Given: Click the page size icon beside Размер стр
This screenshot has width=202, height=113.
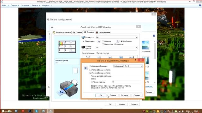Looking at the screenshot, I should tap(83, 37).
